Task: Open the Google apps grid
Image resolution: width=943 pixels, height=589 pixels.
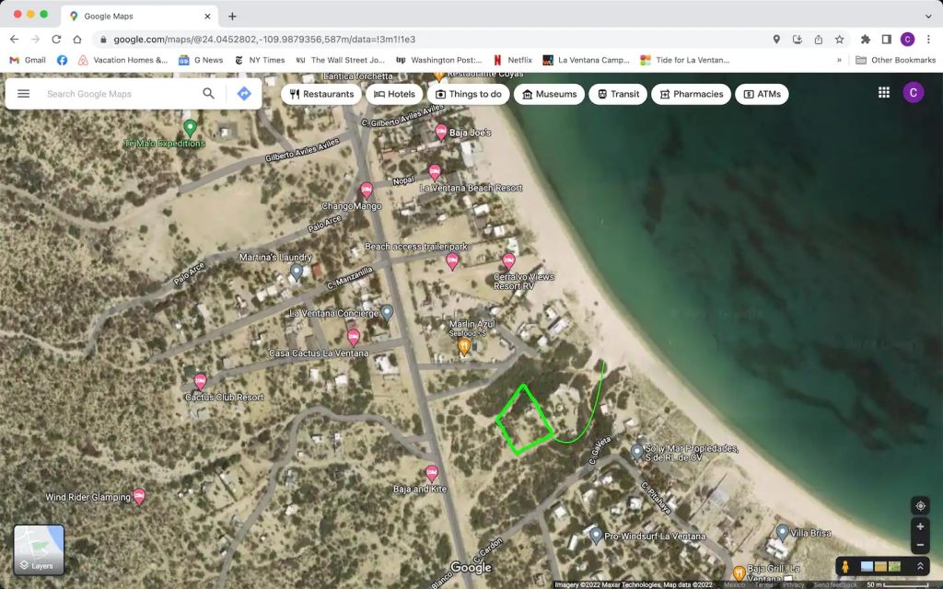Action: click(884, 93)
